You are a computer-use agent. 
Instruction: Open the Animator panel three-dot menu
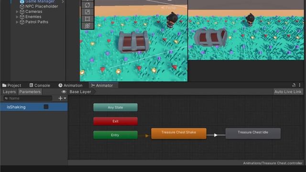point(300,85)
